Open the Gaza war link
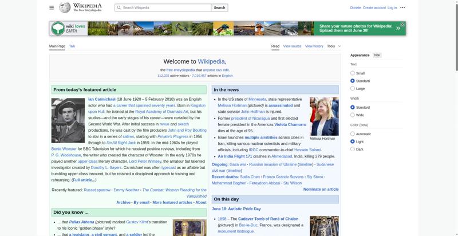Screen dimensions: 458x236 (238, 164)
